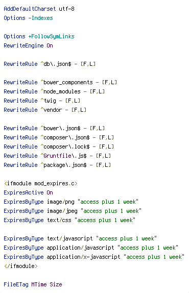This screenshot has height=293, width=189.
Task: Click the bower\.json$ pattern
Action: pos(60,128)
